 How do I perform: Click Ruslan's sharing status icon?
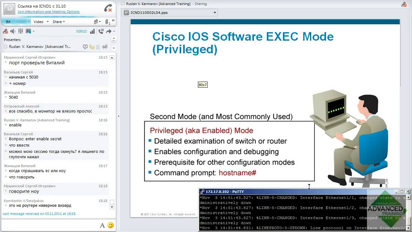105,47
